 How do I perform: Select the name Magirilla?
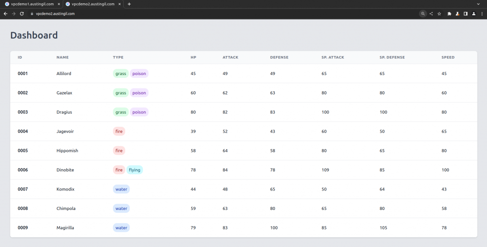point(65,228)
